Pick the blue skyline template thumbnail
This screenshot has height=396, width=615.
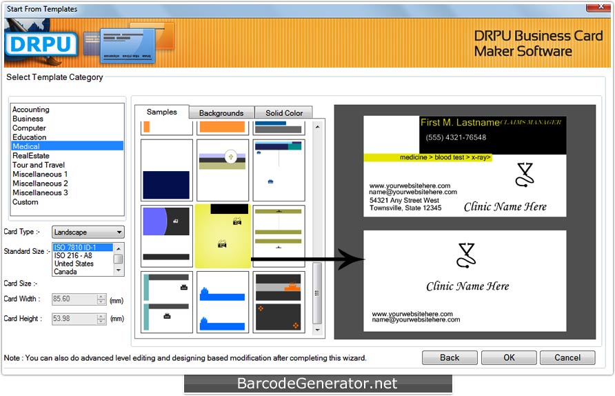[223, 301]
